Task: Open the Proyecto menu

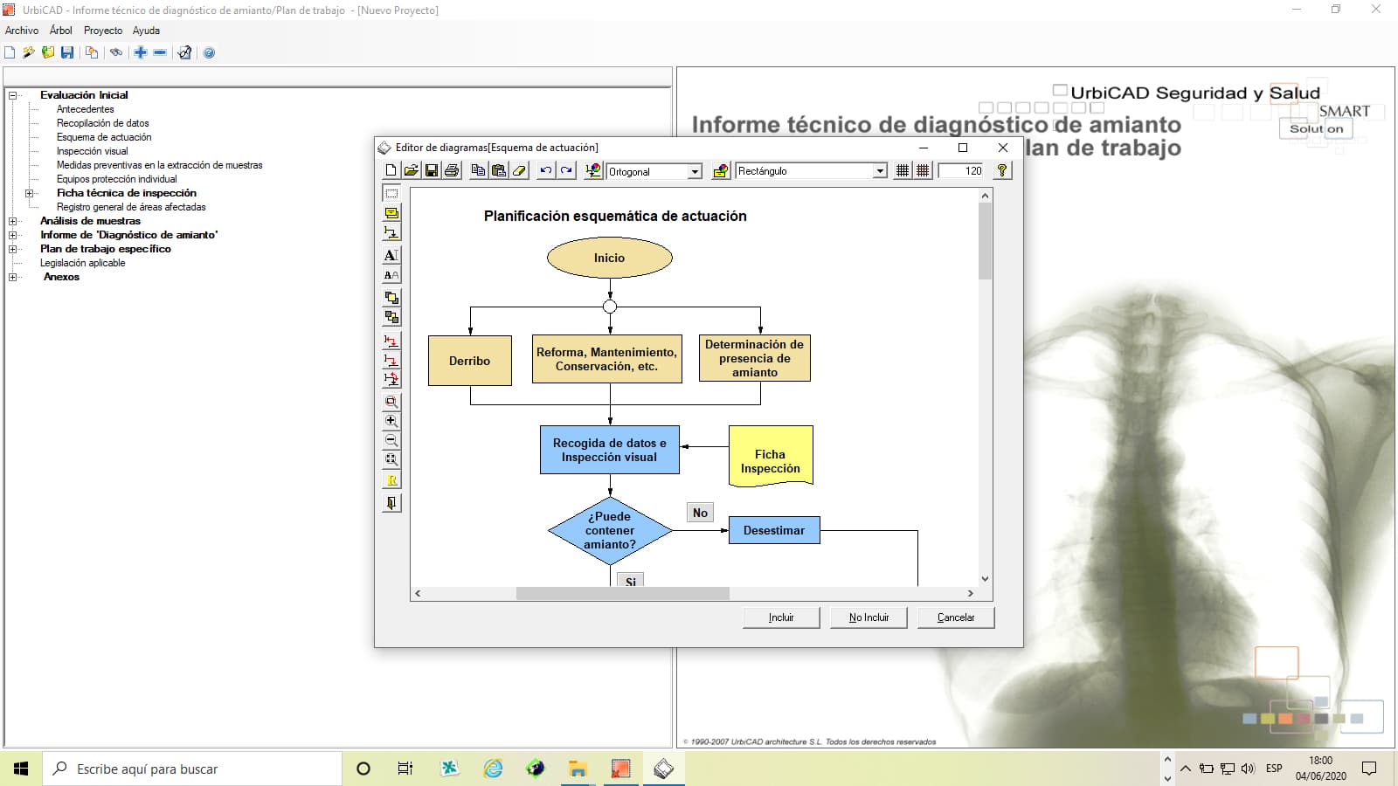Action: [103, 31]
